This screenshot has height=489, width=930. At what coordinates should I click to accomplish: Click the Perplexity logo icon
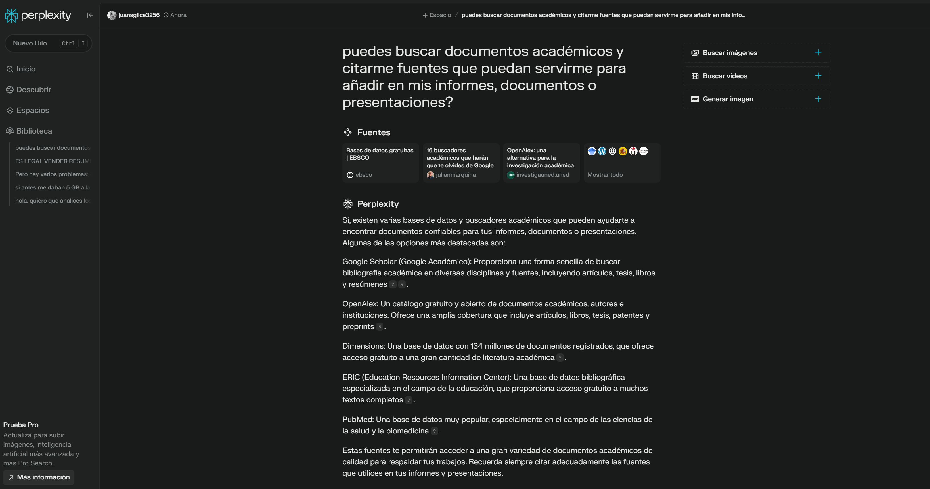pyautogui.click(x=12, y=16)
